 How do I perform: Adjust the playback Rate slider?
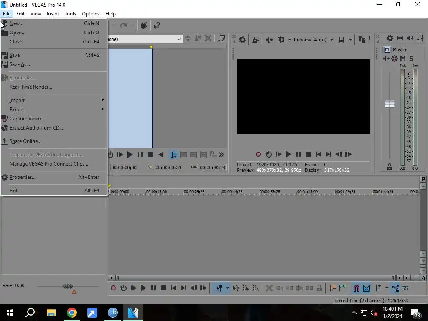point(68,286)
